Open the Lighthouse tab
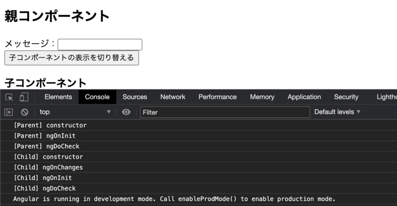 pos(387,97)
